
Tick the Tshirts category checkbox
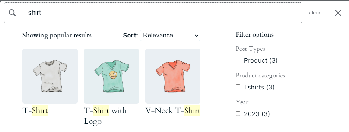pos(238,87)
